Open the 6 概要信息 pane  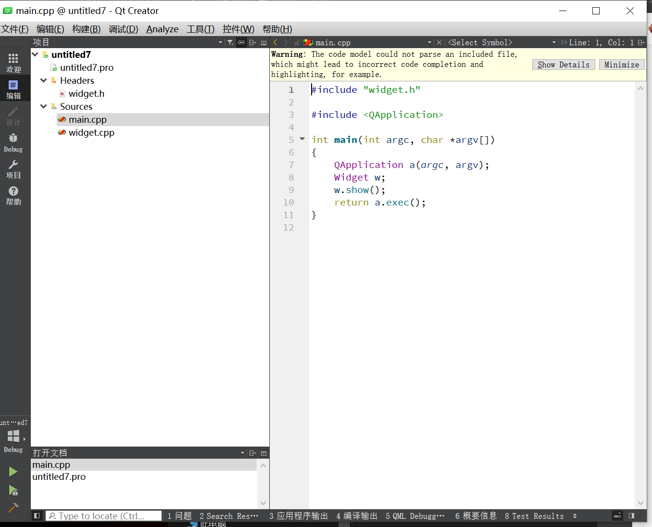pyautogui.click(x=476, y=516)
